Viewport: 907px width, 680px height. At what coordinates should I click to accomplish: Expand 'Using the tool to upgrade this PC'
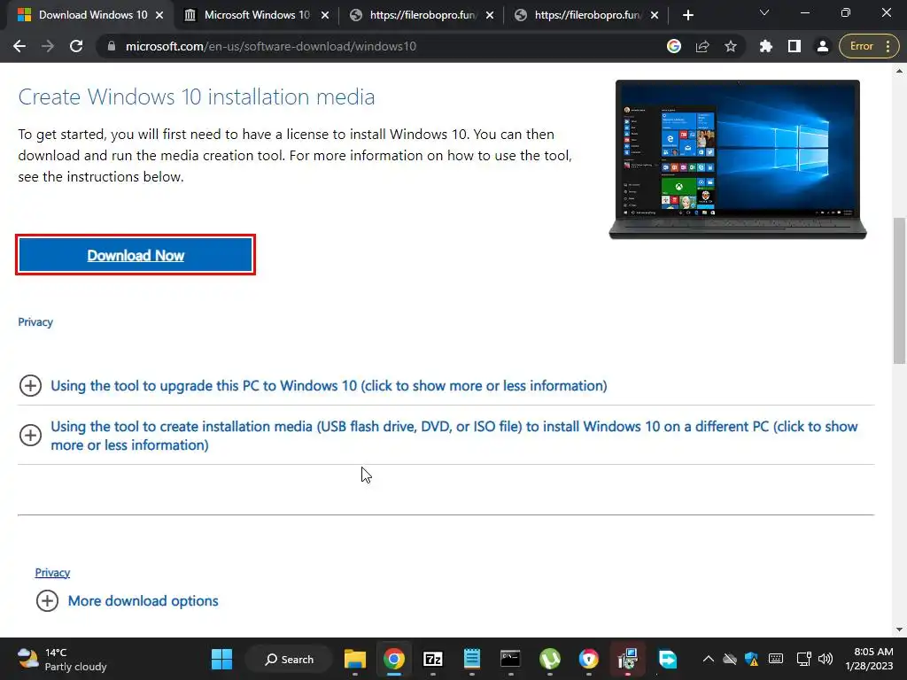coord(329,386)
